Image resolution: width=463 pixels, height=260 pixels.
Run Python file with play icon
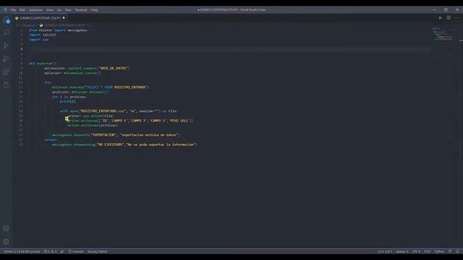click(441, 18)
